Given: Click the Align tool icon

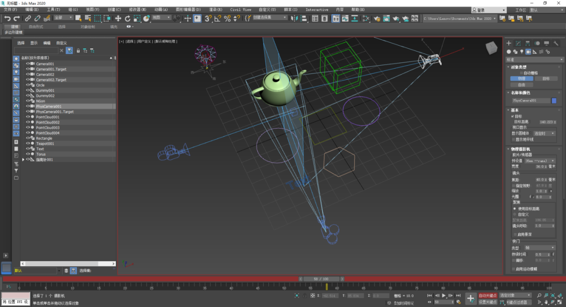Looking at the screenshot, I should click(x=303, y=18).
